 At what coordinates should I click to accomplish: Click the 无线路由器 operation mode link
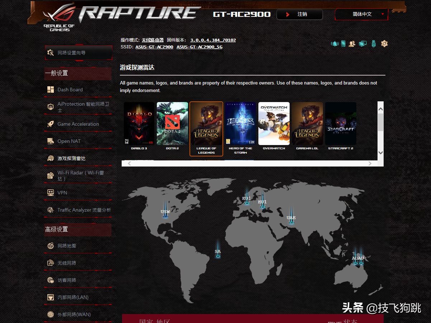click(x=153, y=40)
